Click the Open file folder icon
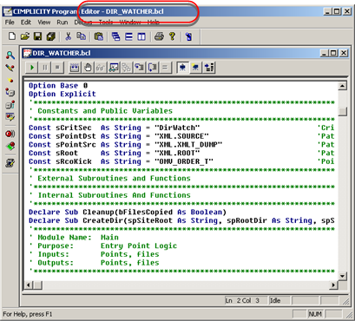The height and width of the screenshot is (321, 355). pos(25,36)
